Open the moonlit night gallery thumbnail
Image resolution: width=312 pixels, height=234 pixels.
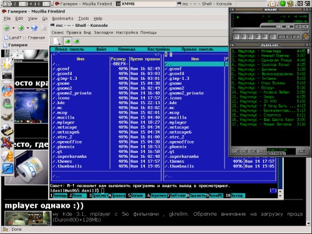coord(31,106)
